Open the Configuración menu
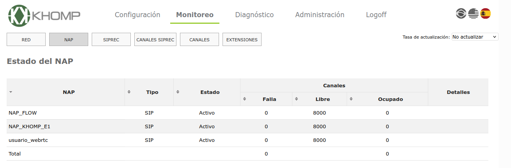This screenshot has height=168, width=511. coord(137,15)
